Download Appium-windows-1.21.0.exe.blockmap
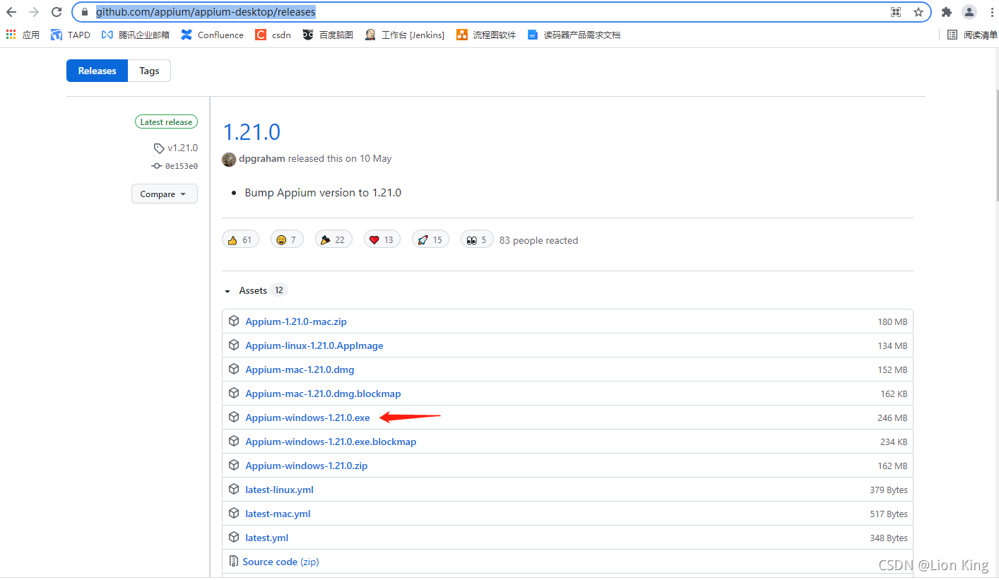This screenshot has width=999, height=580. click(x=331, y=442)
